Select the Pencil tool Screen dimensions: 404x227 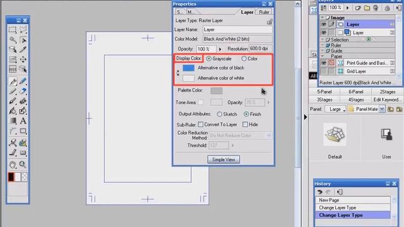[13, 91]
